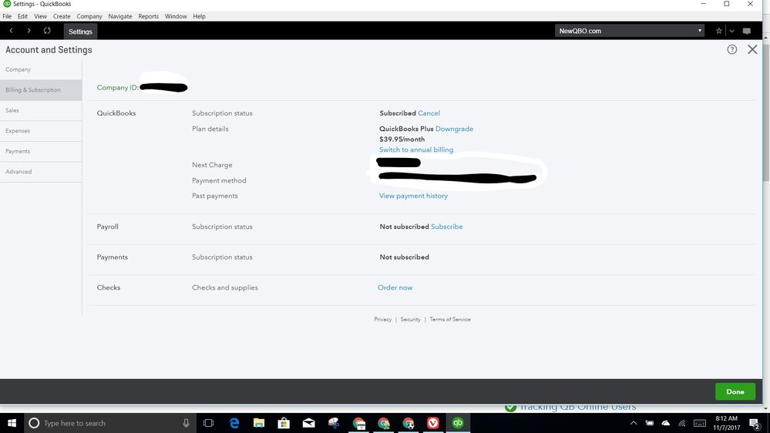Image resolution: width=770 pixels, height=433 pixels.
Task: Click the OneDrive cloud tray icon
Action: click(666, 423)
